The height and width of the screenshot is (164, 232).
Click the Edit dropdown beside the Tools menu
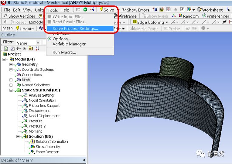[119, 29]
